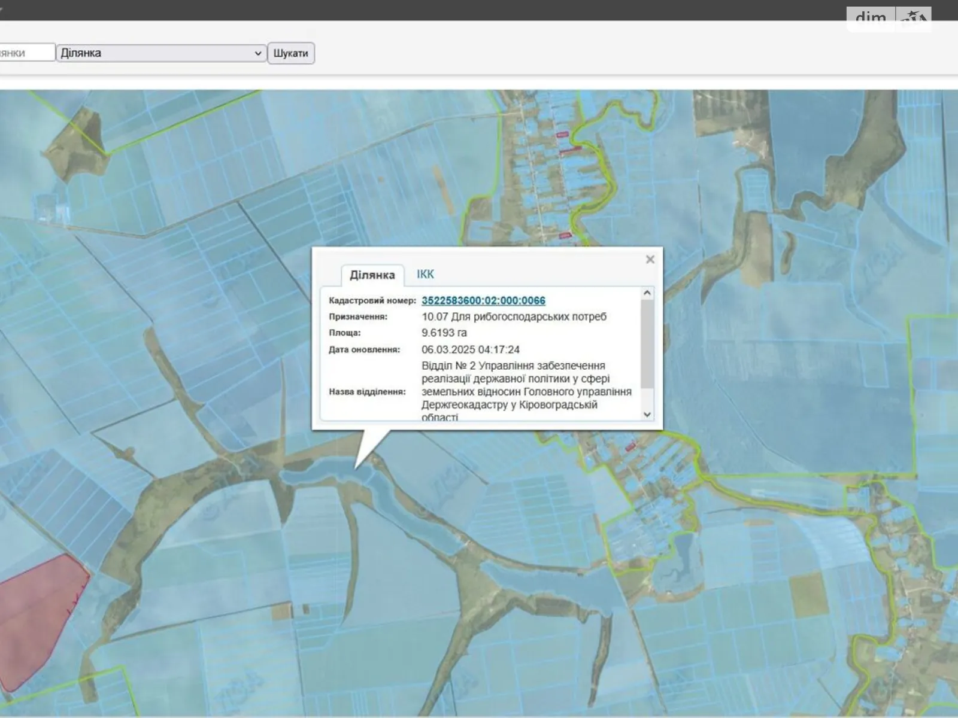Open cadastral number 3522583600:02:000:0066 link

pyautogui.click(x=483, y=300)
